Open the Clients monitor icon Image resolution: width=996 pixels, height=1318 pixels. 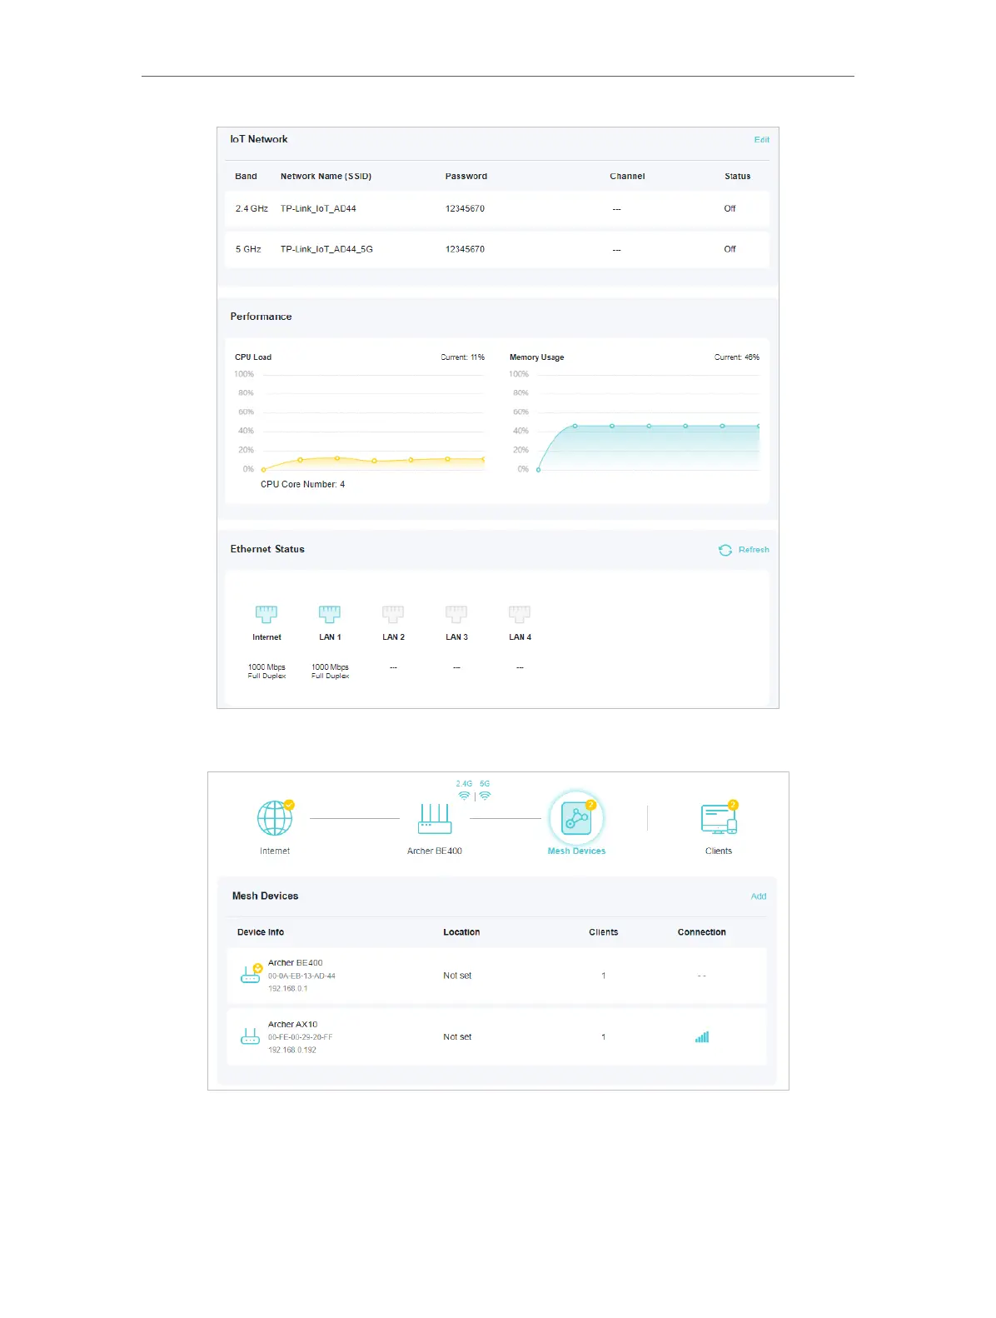718,819
